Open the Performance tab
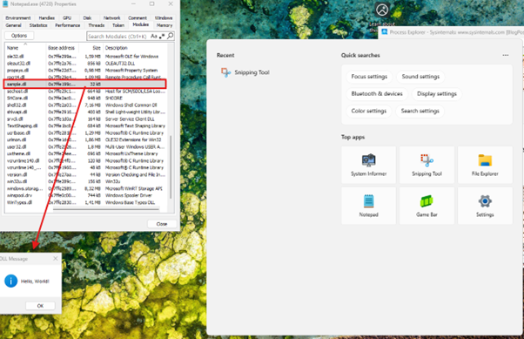The width and height of the screenshot is (524, 339). click(x=68, y=25)
